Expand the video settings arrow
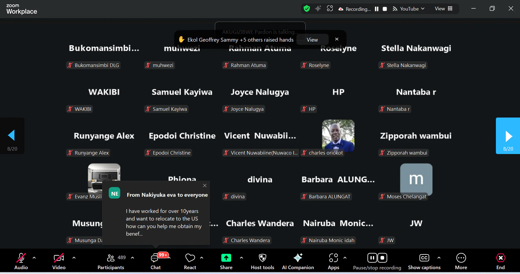 tap(74, 258)
